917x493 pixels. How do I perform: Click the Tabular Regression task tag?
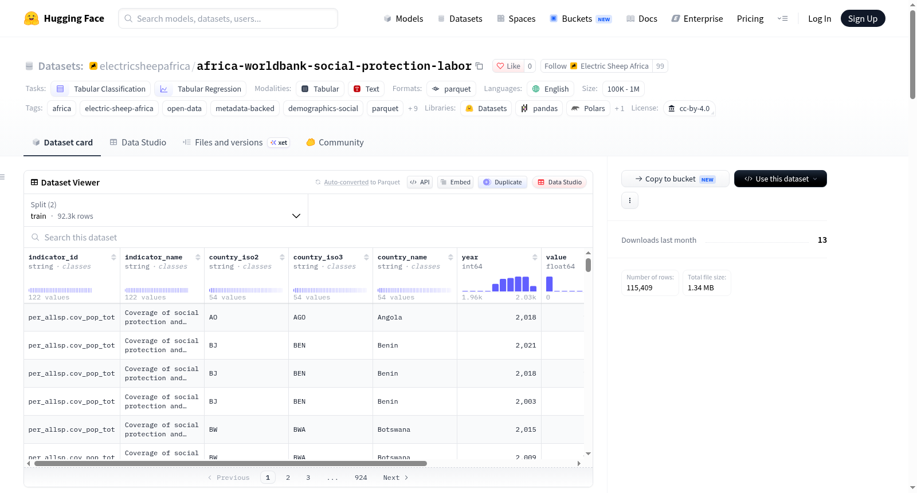tap(201, 89)
